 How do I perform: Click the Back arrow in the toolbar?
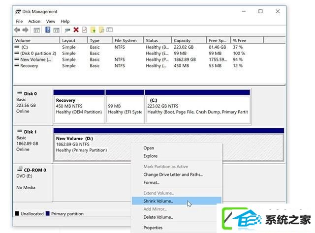pyautogui.click(x=17, y=30)
